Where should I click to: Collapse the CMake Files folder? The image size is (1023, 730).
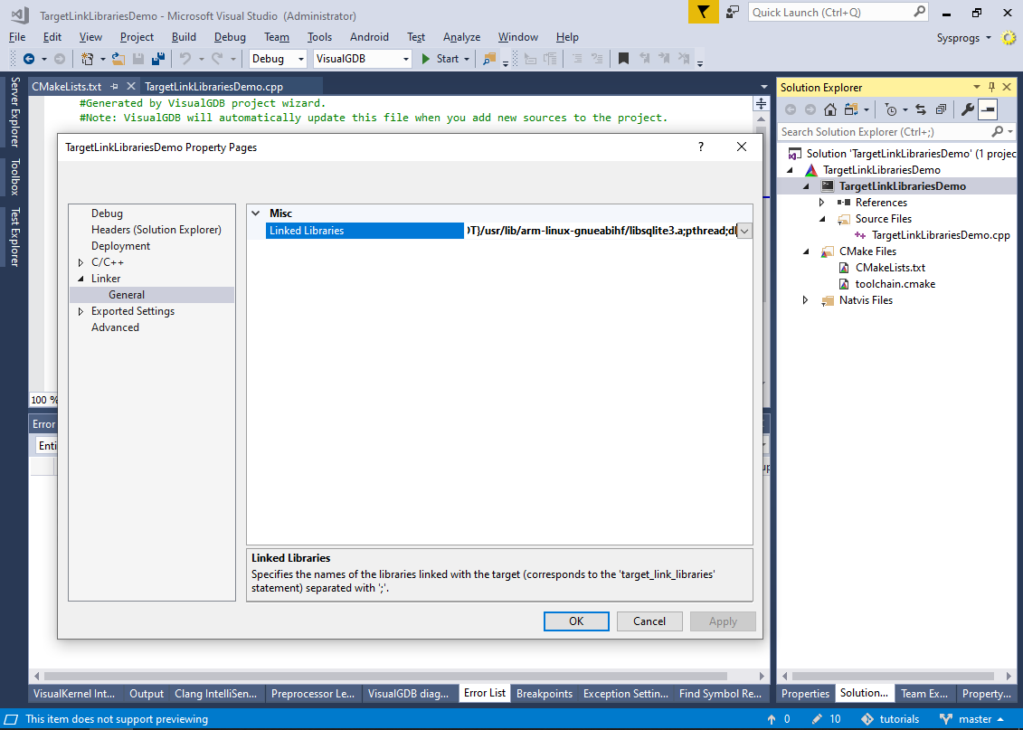(x=806, y=251)
